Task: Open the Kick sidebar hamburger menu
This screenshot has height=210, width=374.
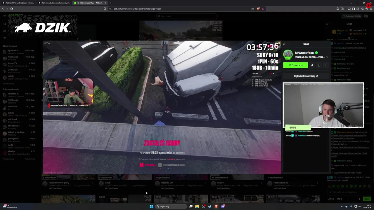Action: (4, 16)
